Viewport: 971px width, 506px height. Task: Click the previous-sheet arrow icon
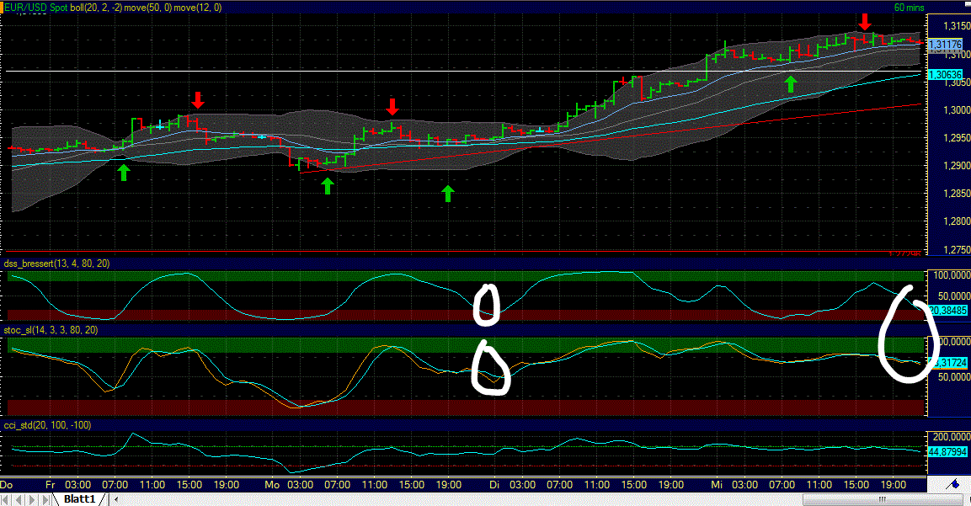(19, 498)
